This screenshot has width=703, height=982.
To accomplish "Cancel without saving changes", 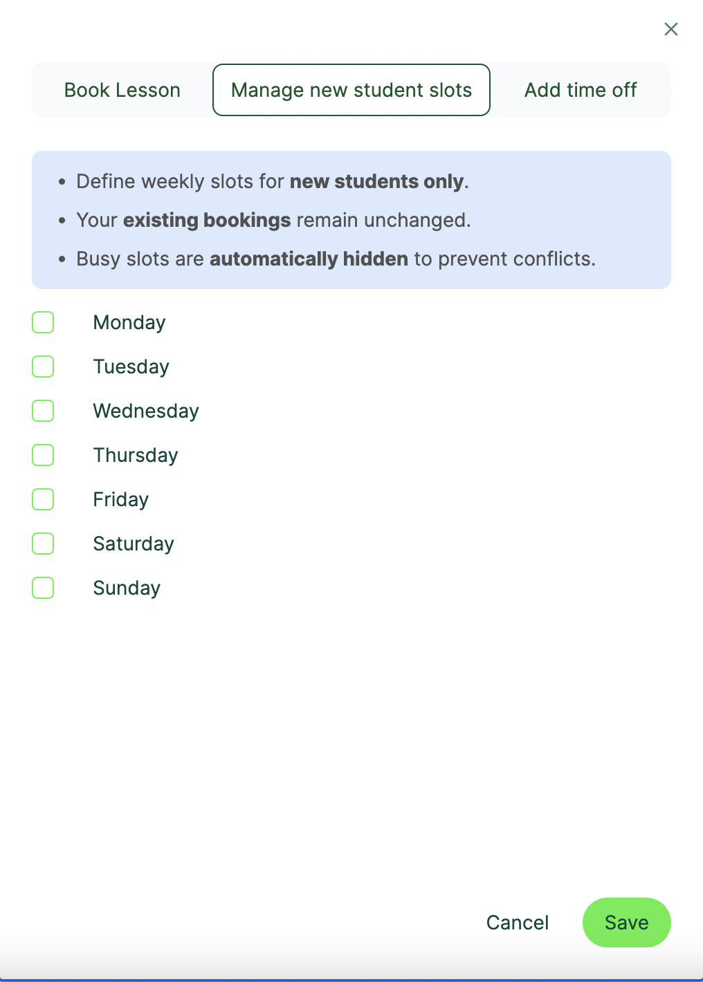I will (x=517, y=922).
